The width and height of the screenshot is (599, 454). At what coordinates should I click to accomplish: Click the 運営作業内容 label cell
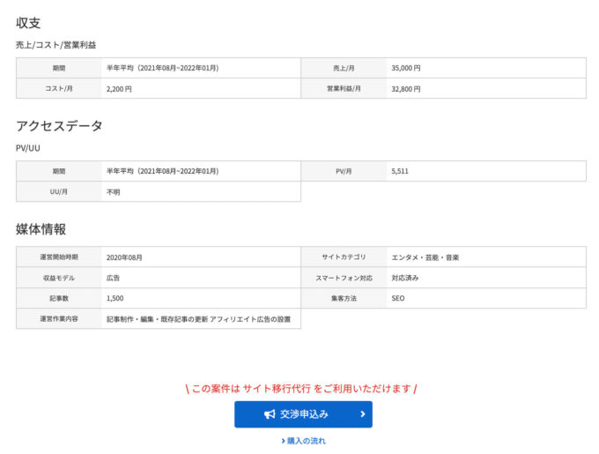point(59,318)
